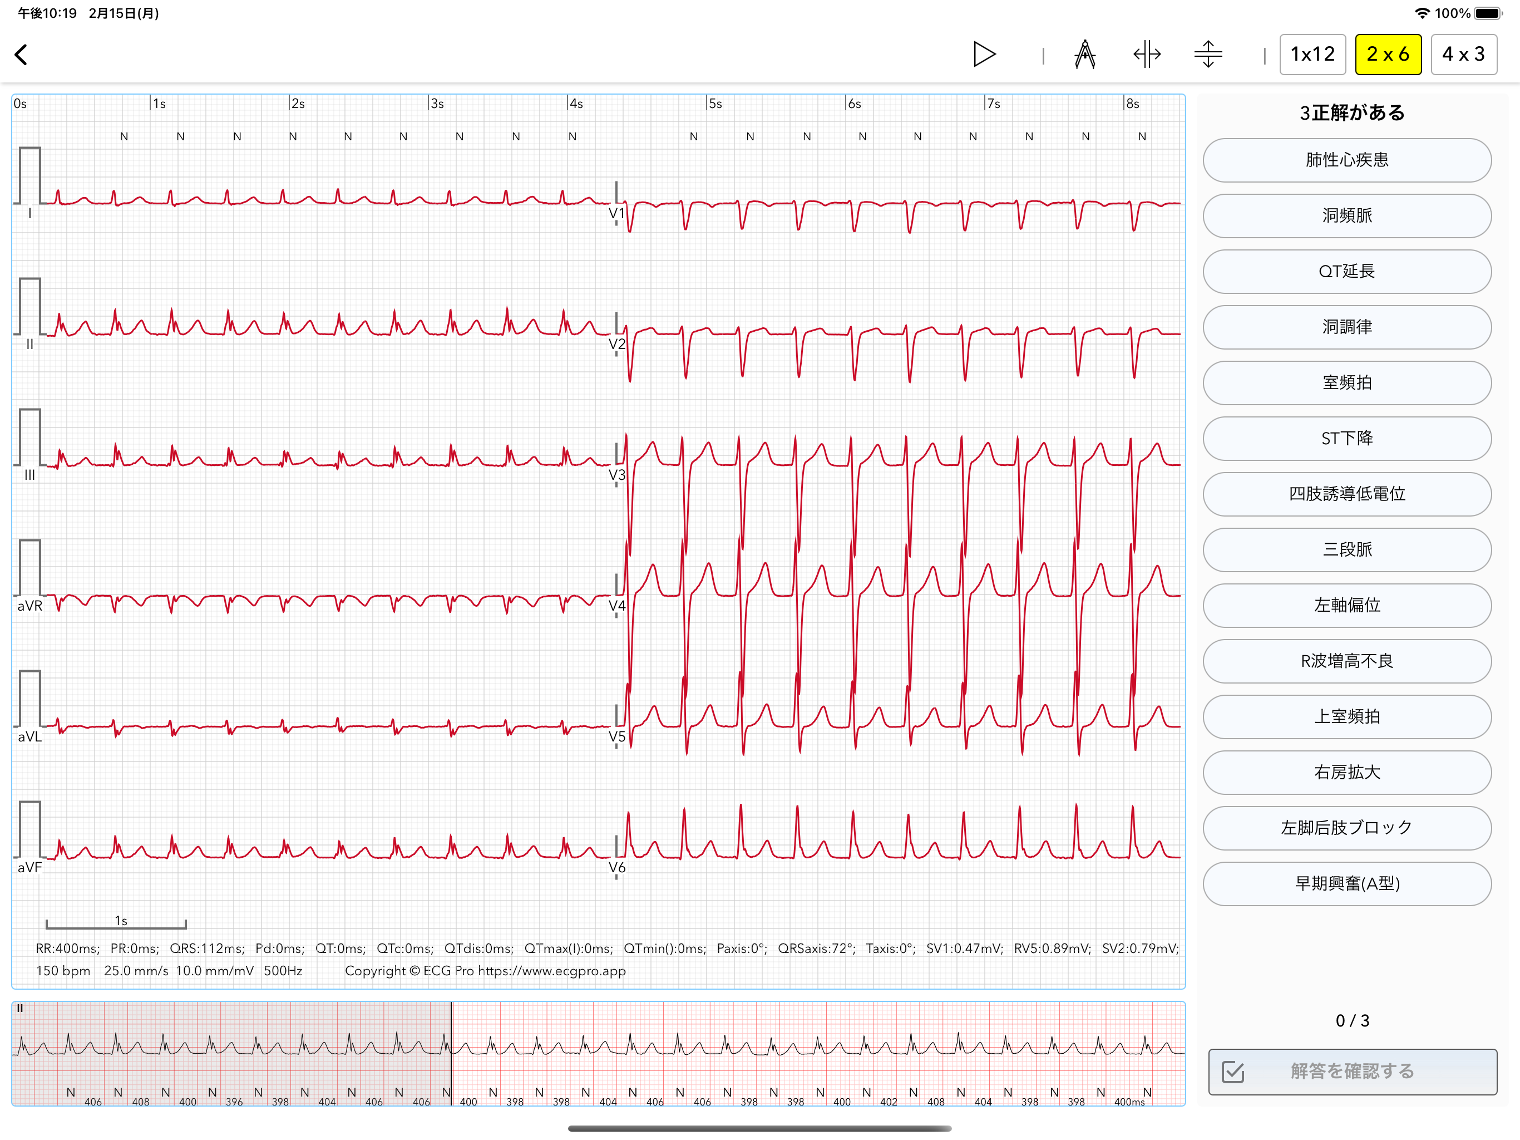Select the 右房拡大 answer
The image size is (1520, 1140).
click(x=1346, y=772)
